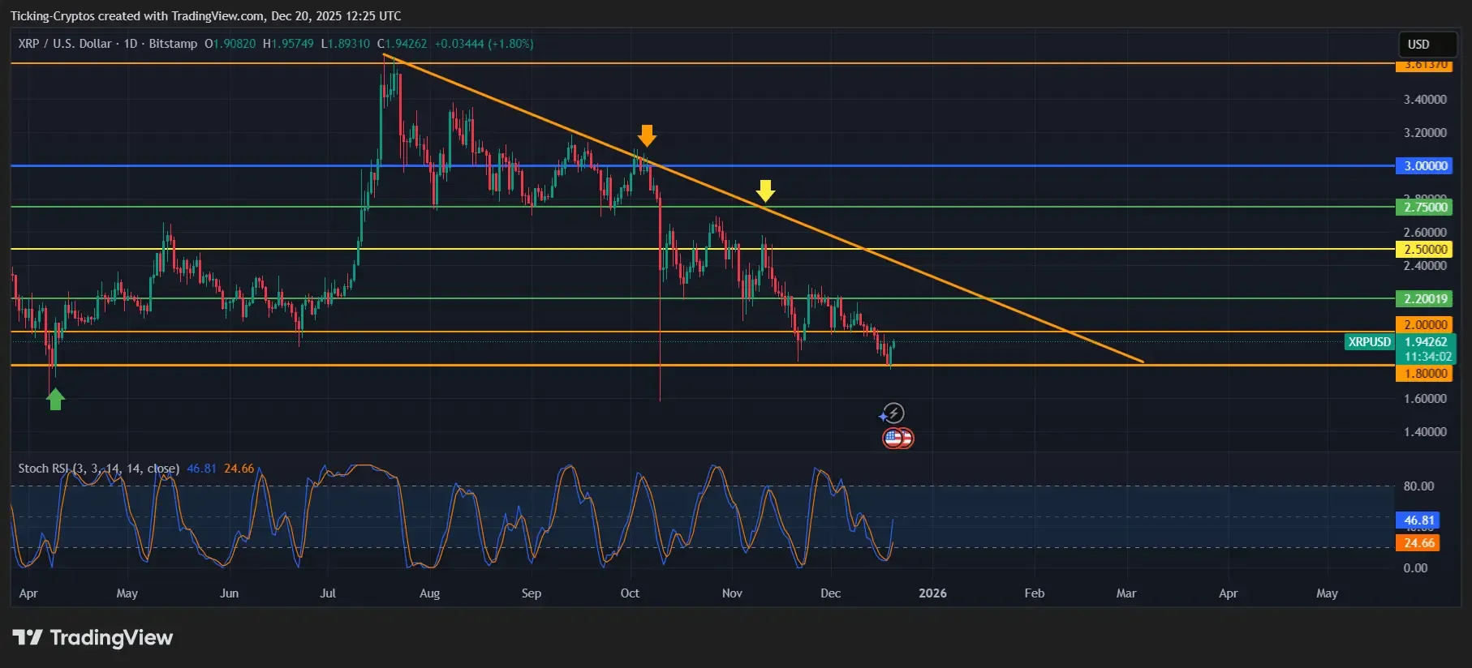Click the orange 2.00000 price label
Screen dimensions: 1472x668
click(1424, 324)
